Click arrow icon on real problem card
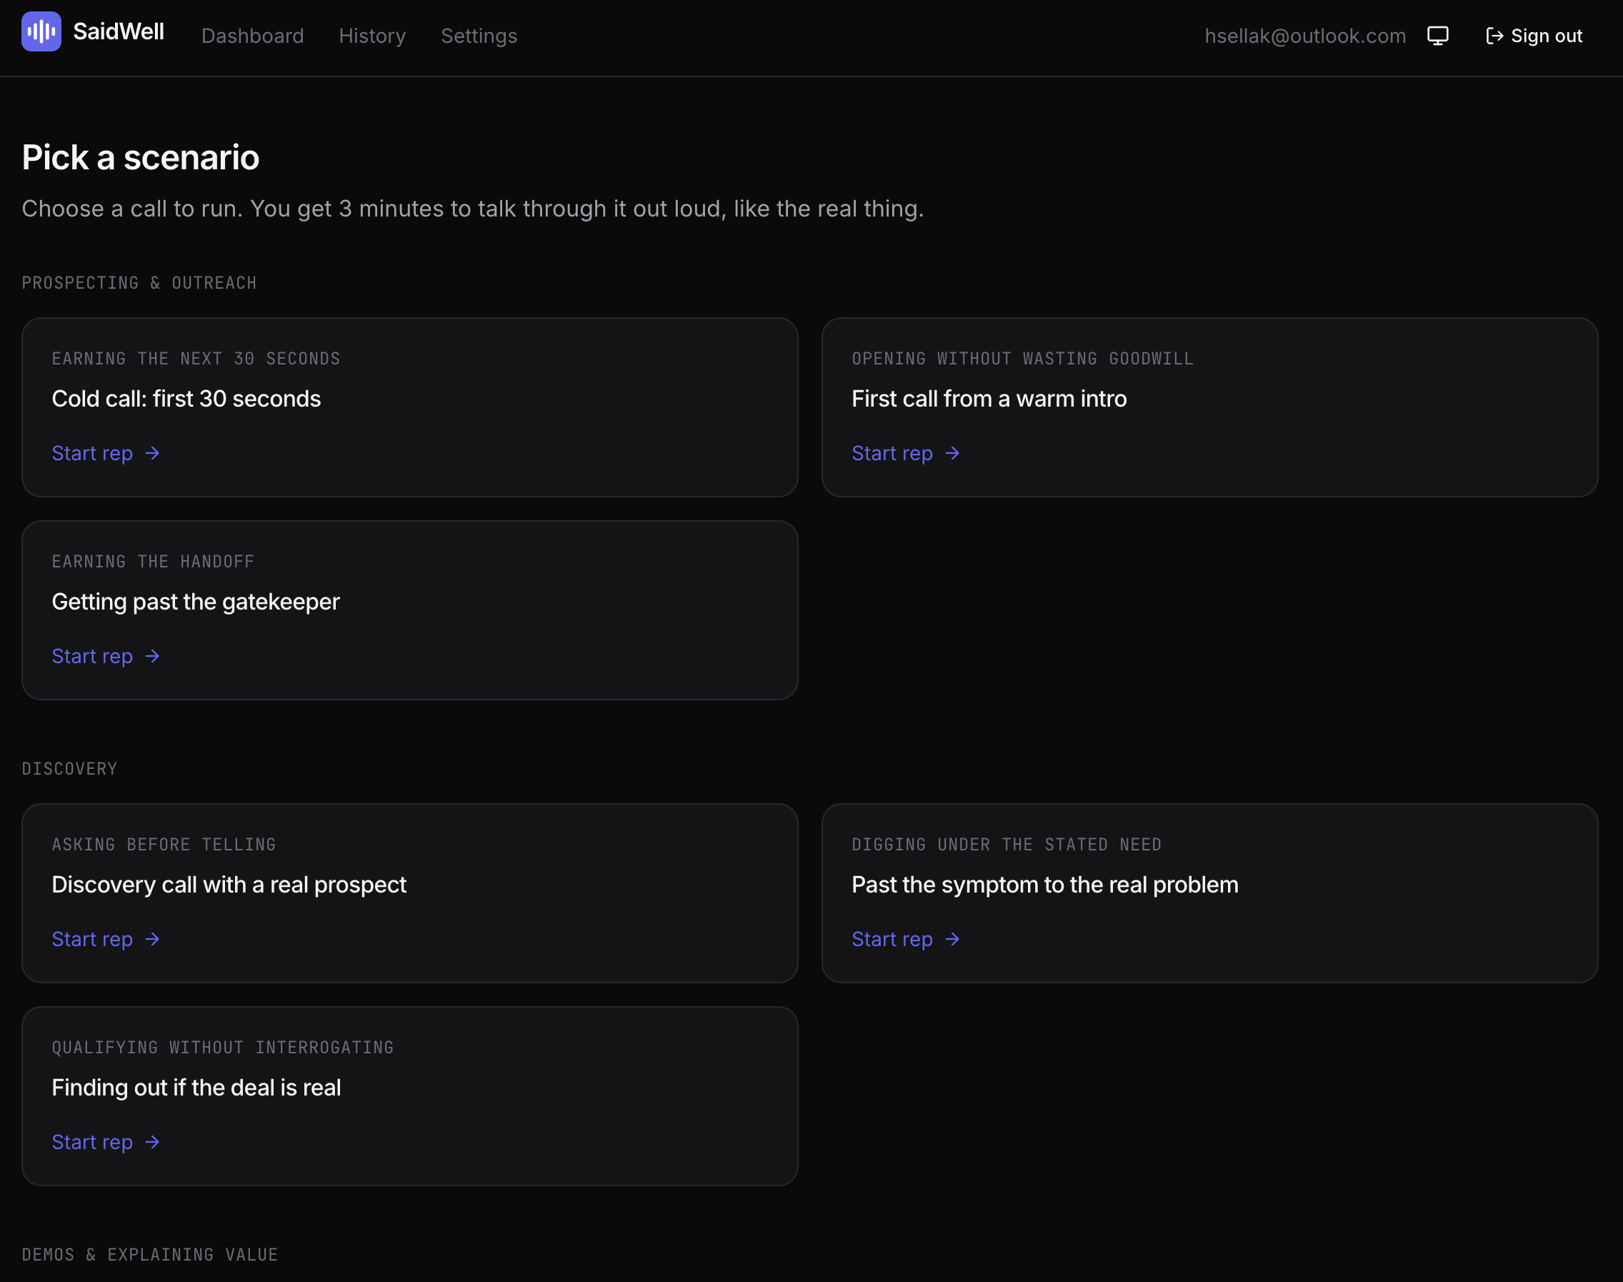1623x1282 pixels. click(x=952, y=939)
